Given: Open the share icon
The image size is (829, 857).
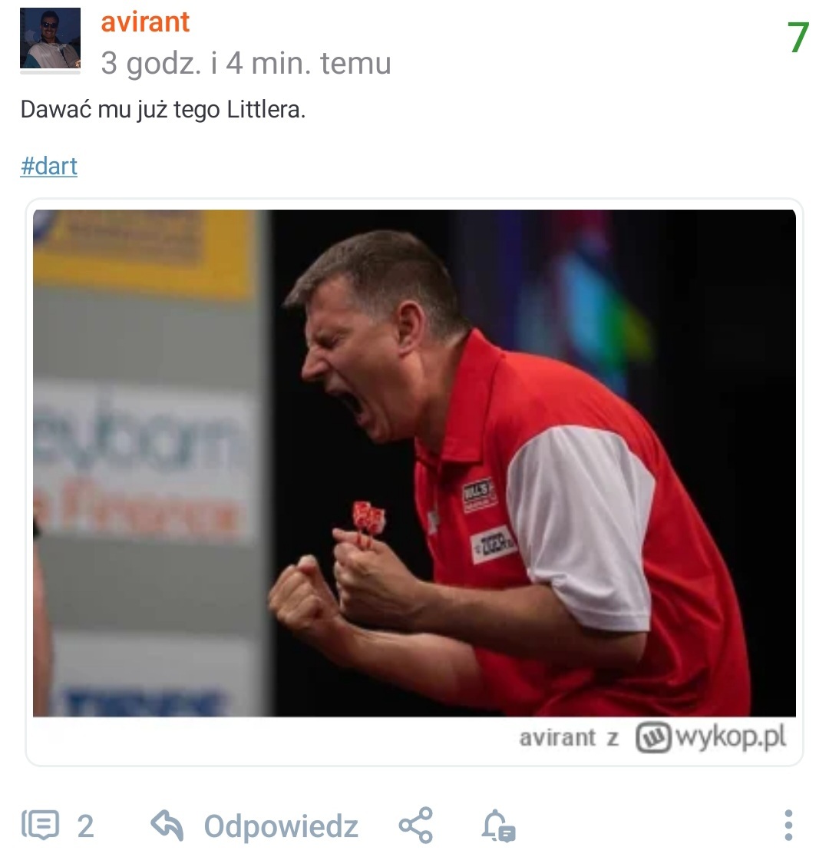Looking at the screenshot, I should (416, 826).
